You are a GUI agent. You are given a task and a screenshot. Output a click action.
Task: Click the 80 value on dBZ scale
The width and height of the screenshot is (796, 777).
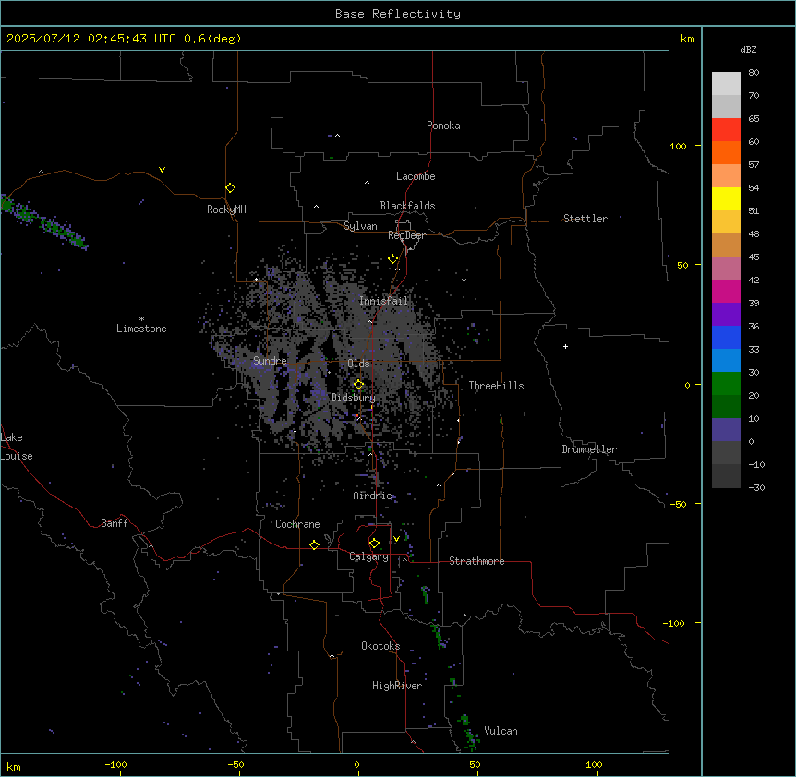tap(754, 73)
